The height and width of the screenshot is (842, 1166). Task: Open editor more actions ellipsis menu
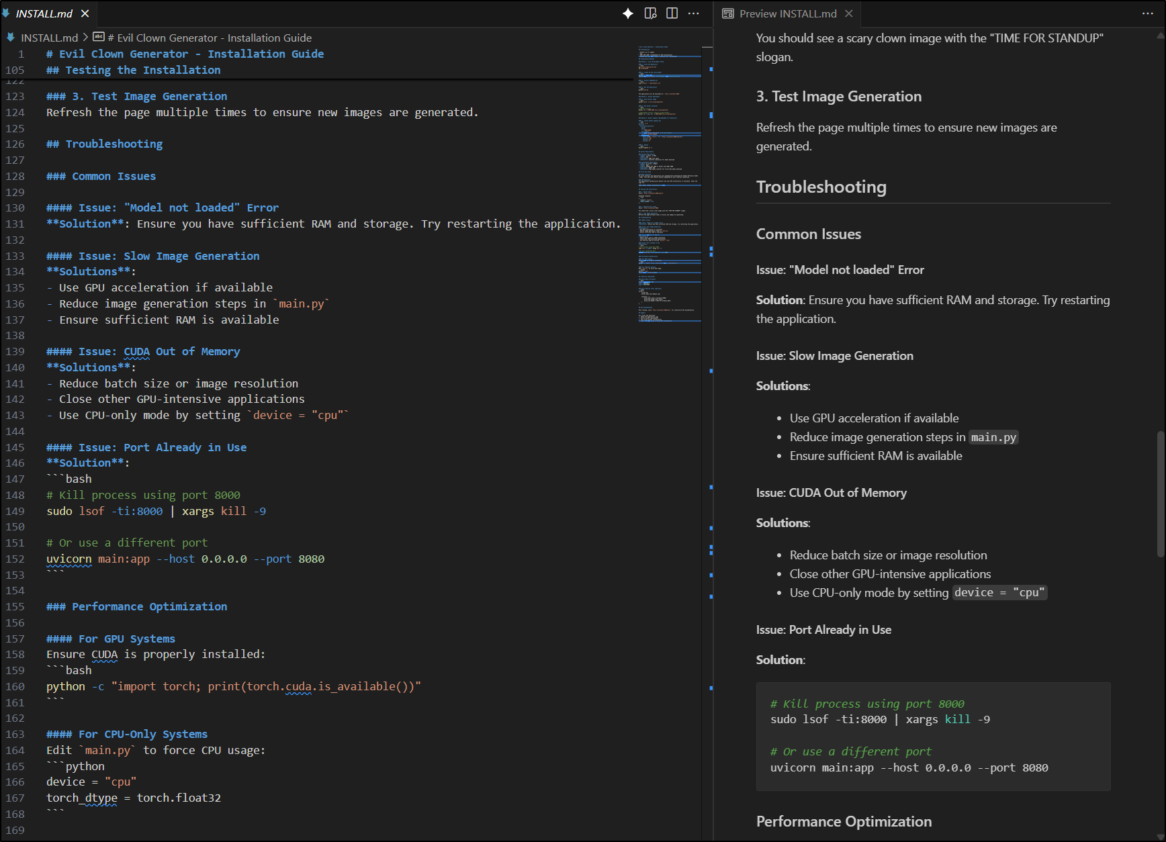pos(694,13)
